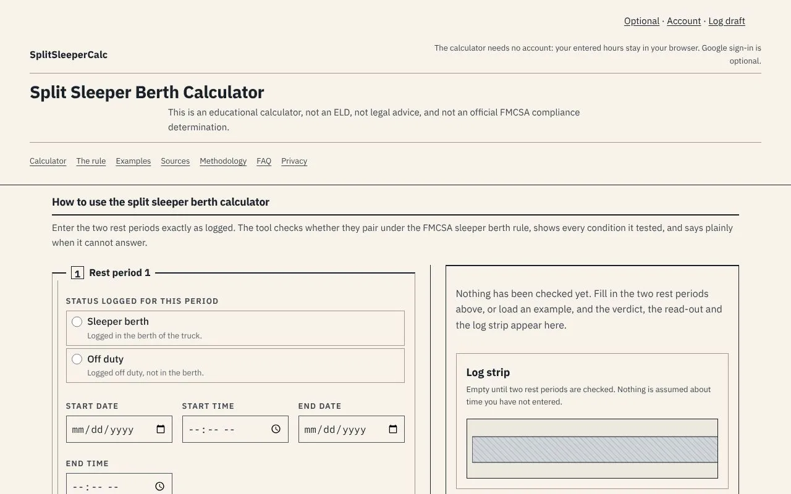Click the 'calculator needs no account' notice
This screenshot has height=494, width=791.
pyautogui.click(x=598, y=54)
